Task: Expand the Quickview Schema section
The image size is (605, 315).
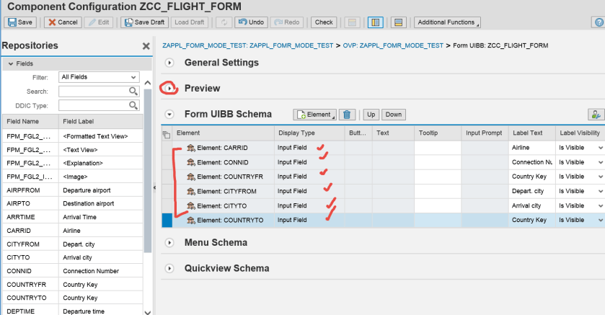Action: click(x=169, y=268)
